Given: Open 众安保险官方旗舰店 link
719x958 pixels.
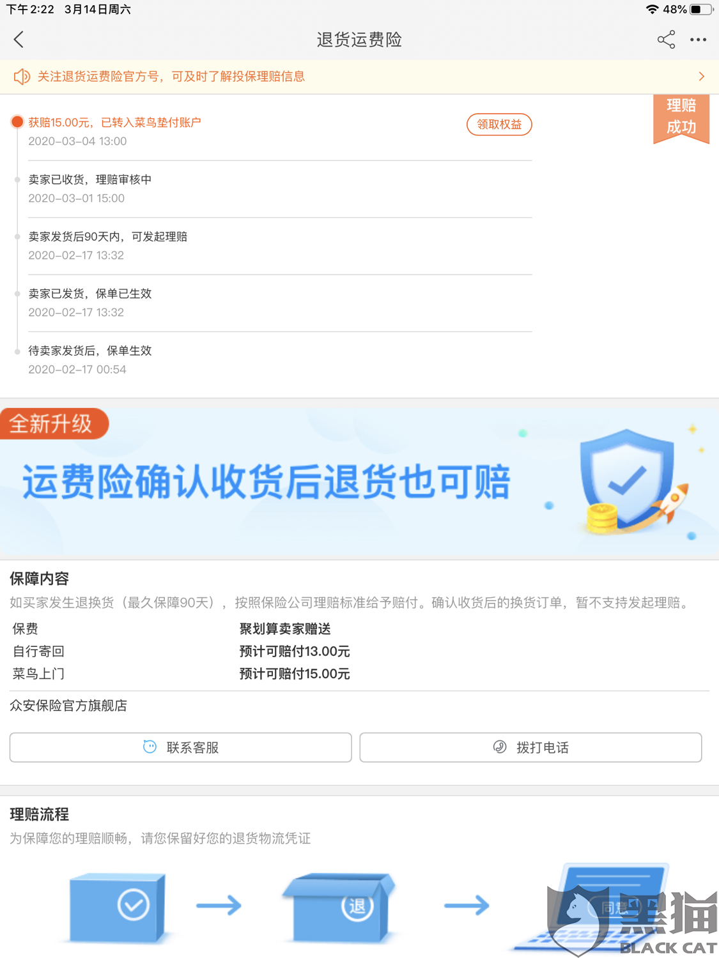Looking at the screenshot, I should (68, 706).
